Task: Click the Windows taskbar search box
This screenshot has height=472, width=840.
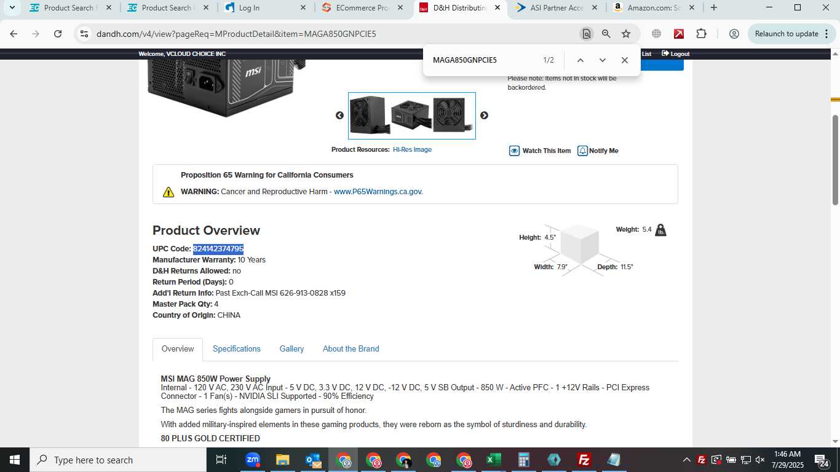Action: click(117, 460)
